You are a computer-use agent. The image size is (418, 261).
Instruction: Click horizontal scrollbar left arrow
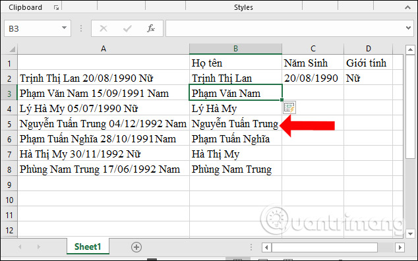266,247
